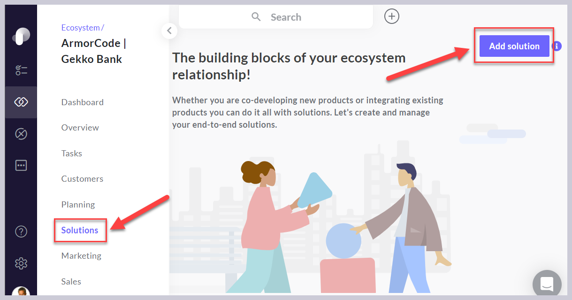This screenshot has width=572, height=300.
Task: Go to Tasks in the sidebar menu
Action: [x=72, y=154]
